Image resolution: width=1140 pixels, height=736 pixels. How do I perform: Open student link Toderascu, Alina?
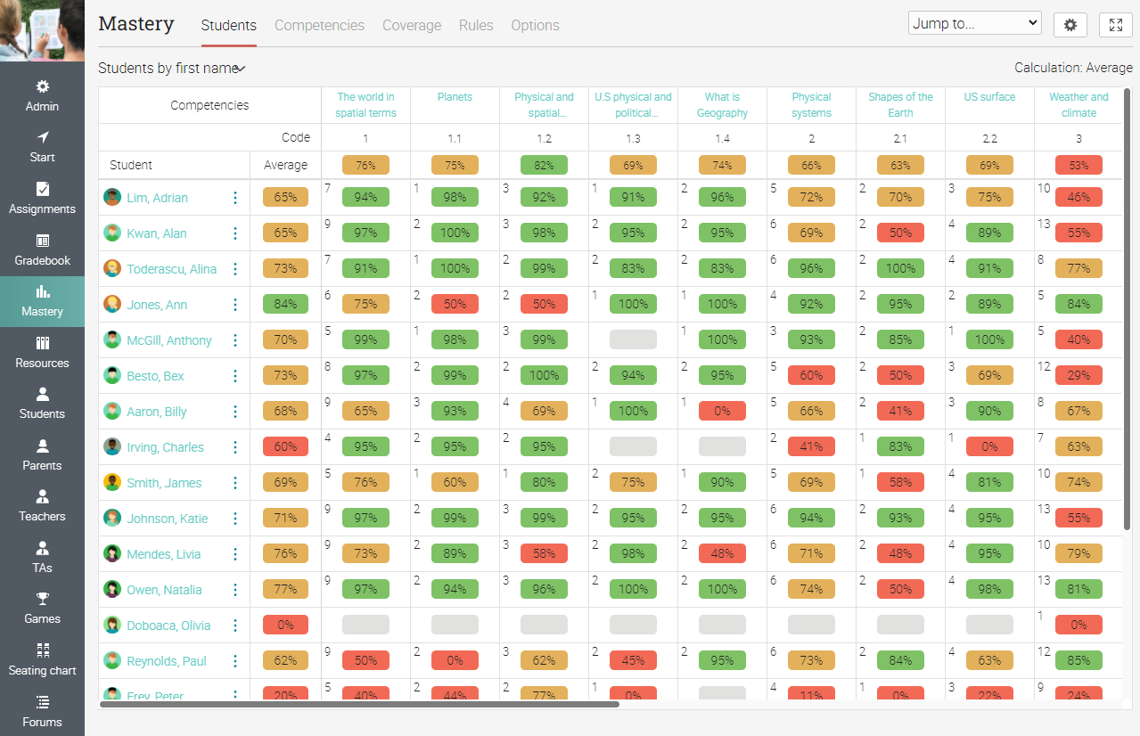171,269
